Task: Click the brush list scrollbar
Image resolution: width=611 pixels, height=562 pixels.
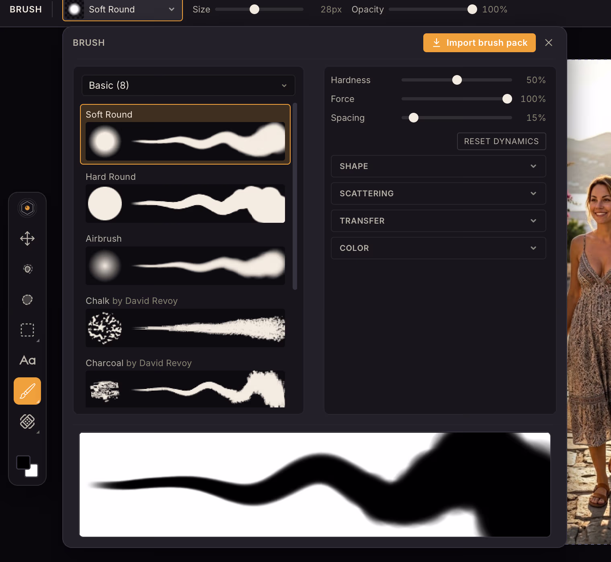Action: (295, 196)
